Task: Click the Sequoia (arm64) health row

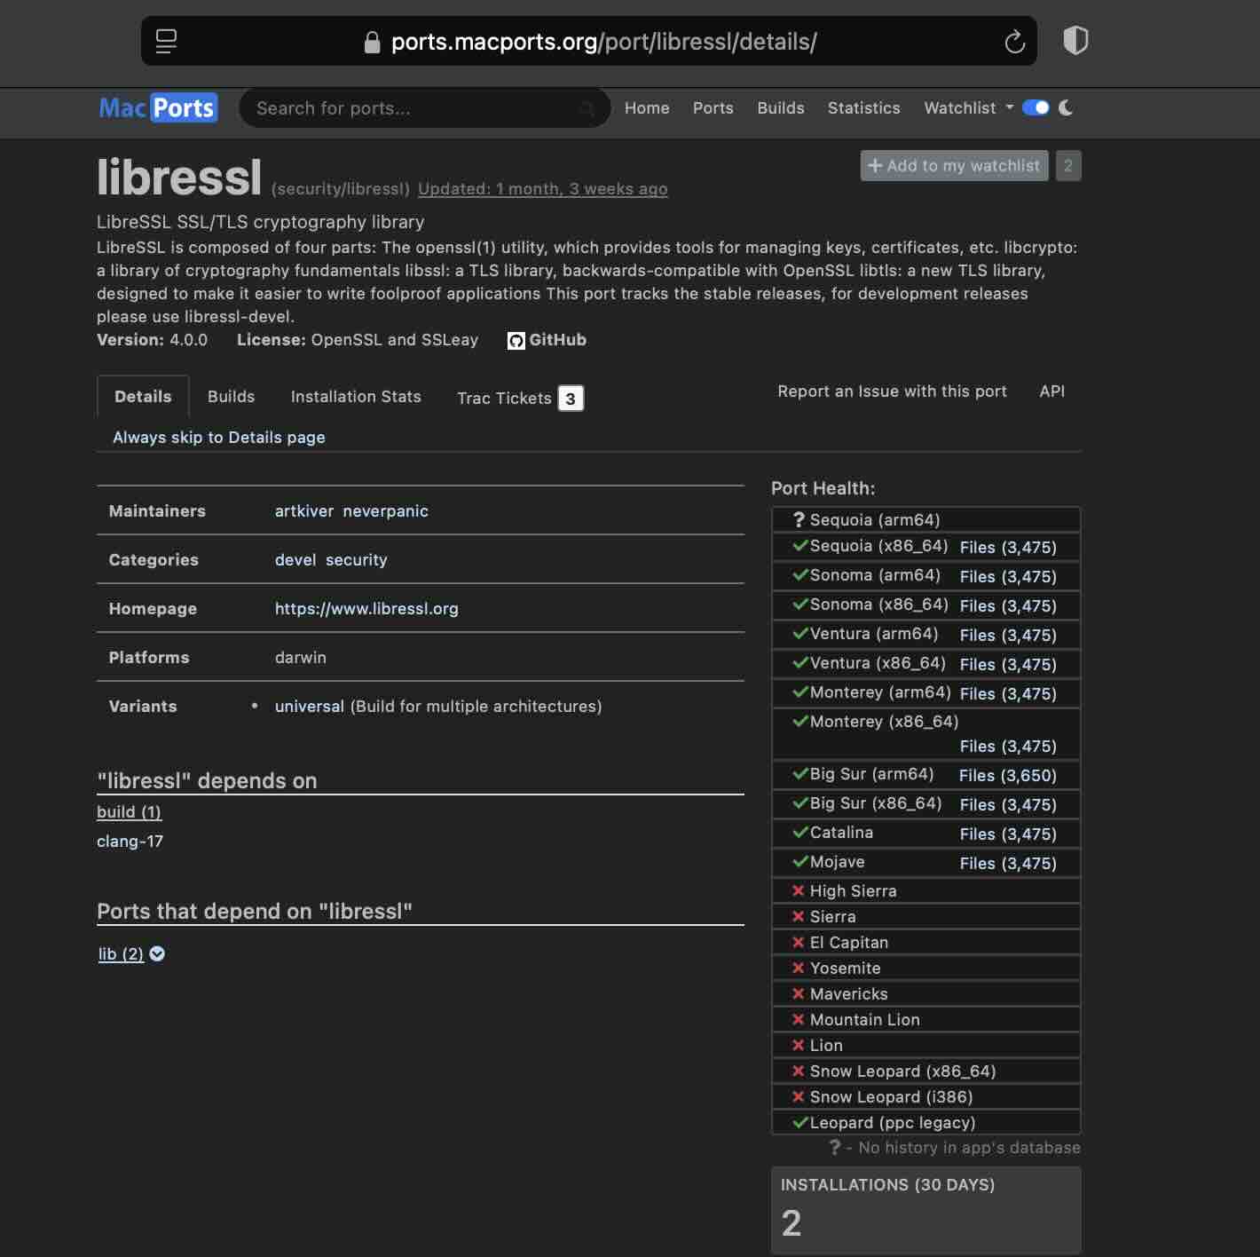Action: click(x=926, y=520)
